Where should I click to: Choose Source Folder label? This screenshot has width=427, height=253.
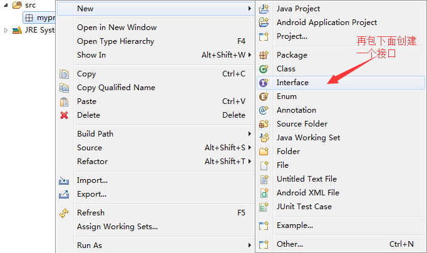coord(302,124)
